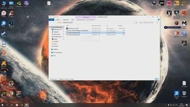This screenshot has height=107, width=190.
Task: Select Быстрый доступ in navigation pane
Action: pyautogui.click(x=57, y=27)
